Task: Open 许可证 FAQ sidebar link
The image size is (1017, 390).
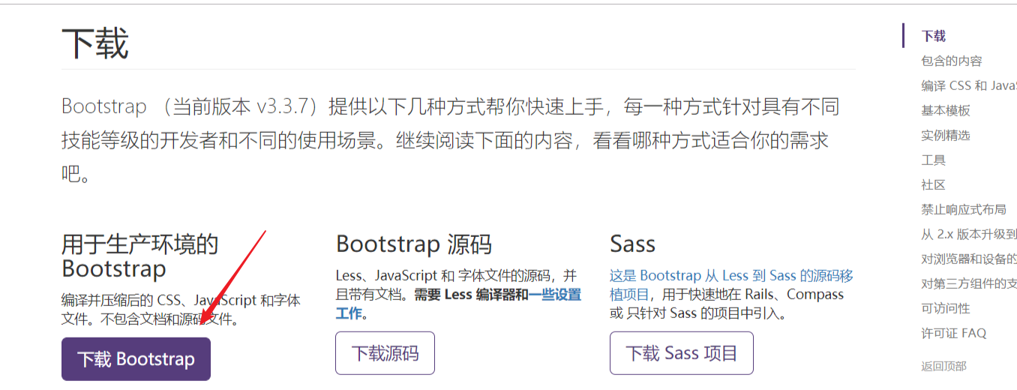Action: [954, 333]
